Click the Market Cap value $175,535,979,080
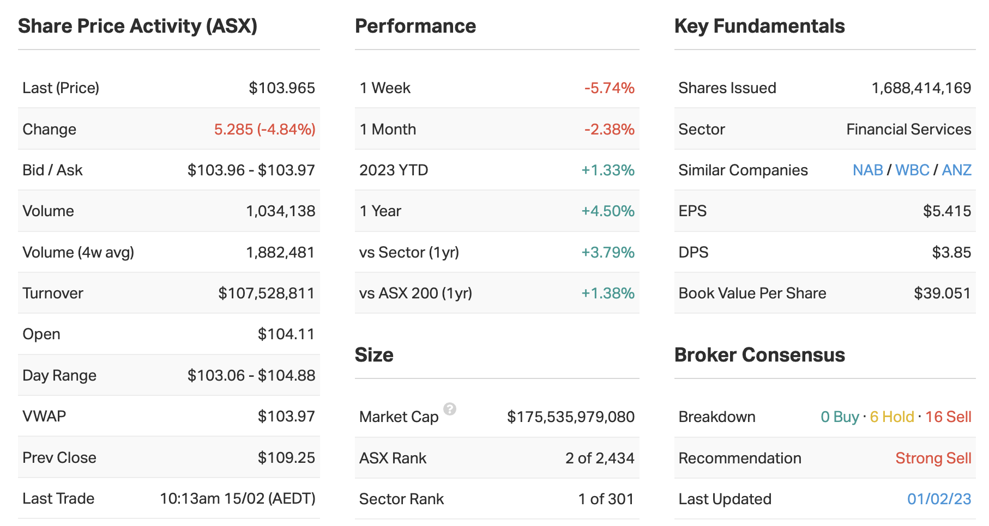 [570, 417]
